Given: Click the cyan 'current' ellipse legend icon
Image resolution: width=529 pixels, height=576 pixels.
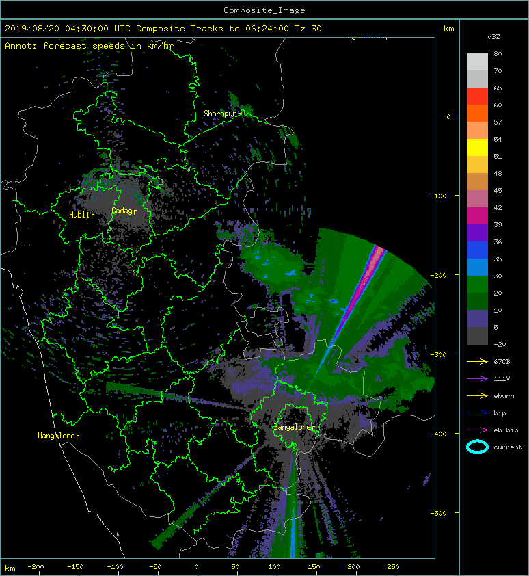Looking at the screenshot, I should coord(477,447).
